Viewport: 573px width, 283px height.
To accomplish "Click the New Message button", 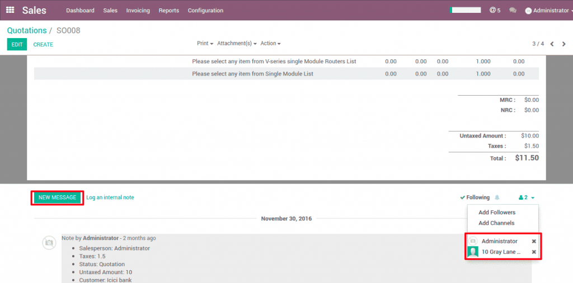I will click(x=57, y=197).
